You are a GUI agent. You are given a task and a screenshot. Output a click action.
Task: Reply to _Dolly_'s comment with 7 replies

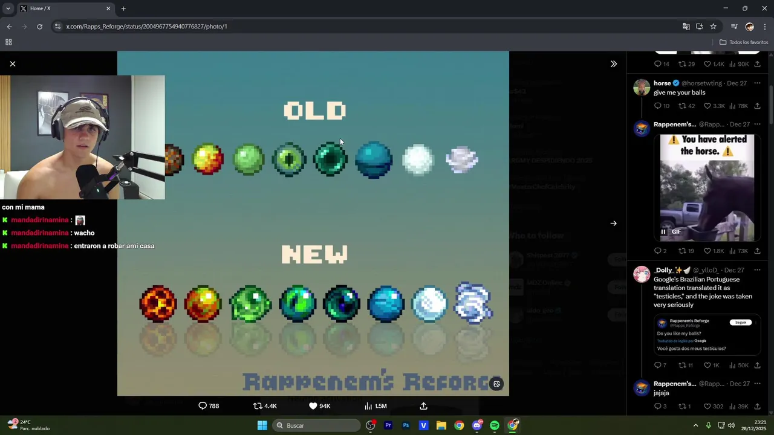660,365
